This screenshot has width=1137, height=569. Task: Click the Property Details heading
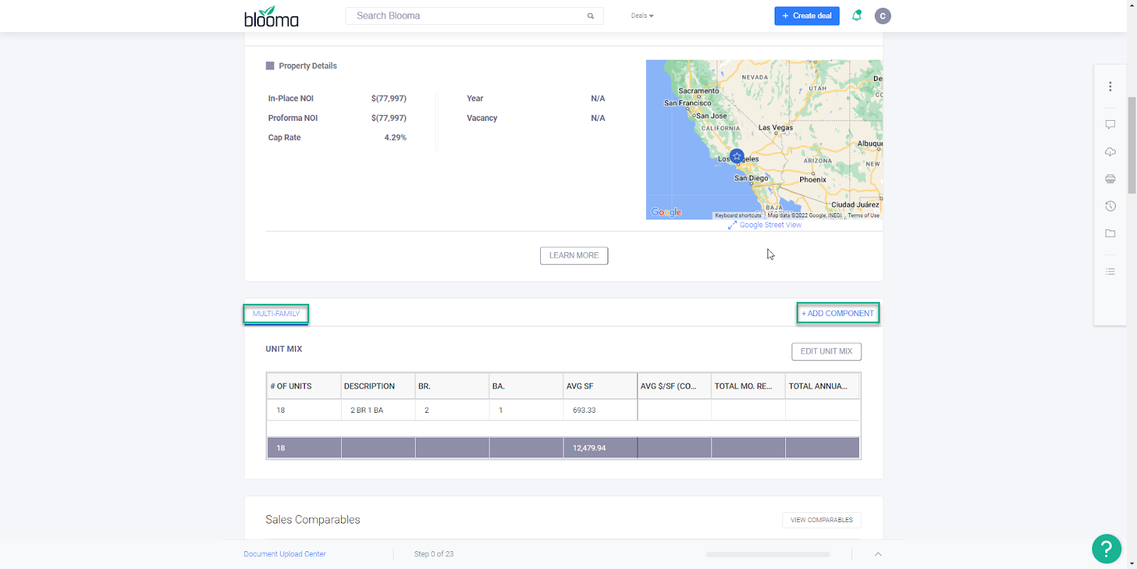pos(308,66)
